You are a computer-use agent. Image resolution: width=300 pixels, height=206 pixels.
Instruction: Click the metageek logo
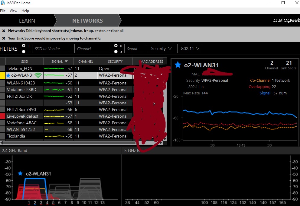pyautogui.click(x=286, y=20)
